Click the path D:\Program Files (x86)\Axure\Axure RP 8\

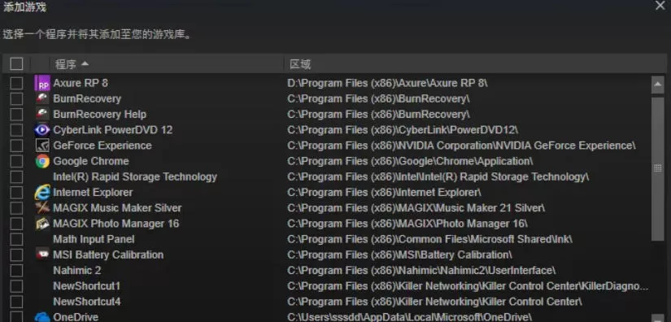pyautogui.click(x=387, y=83)
